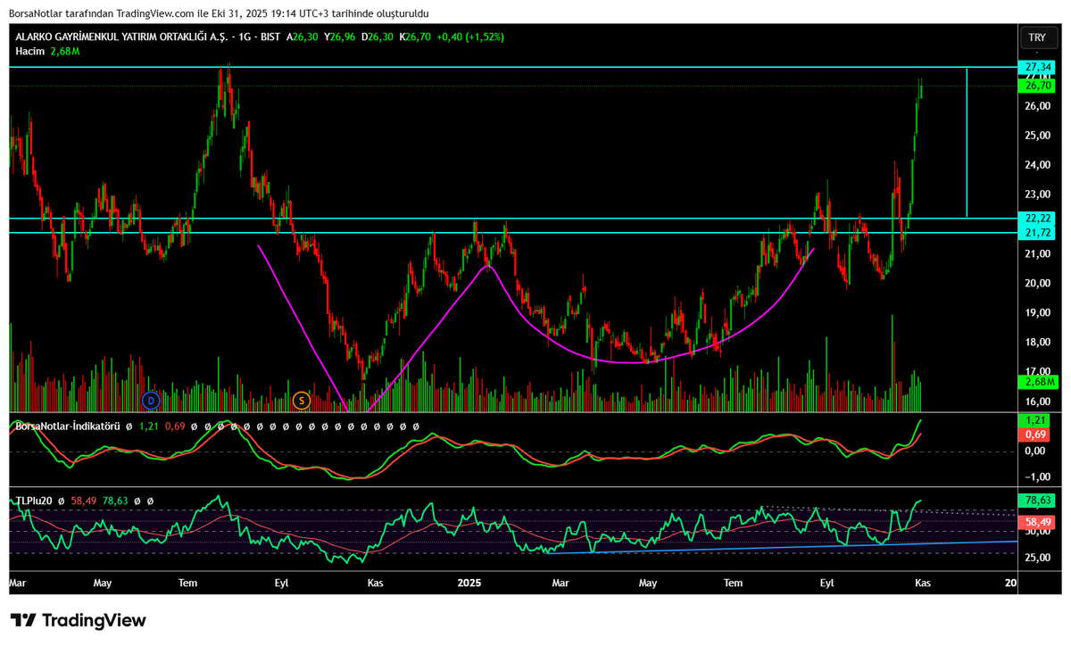Click the 23,00 price axis tick
This screenshot has height=646, width=1071.
pyautogui.click(x=1037, y=195)
